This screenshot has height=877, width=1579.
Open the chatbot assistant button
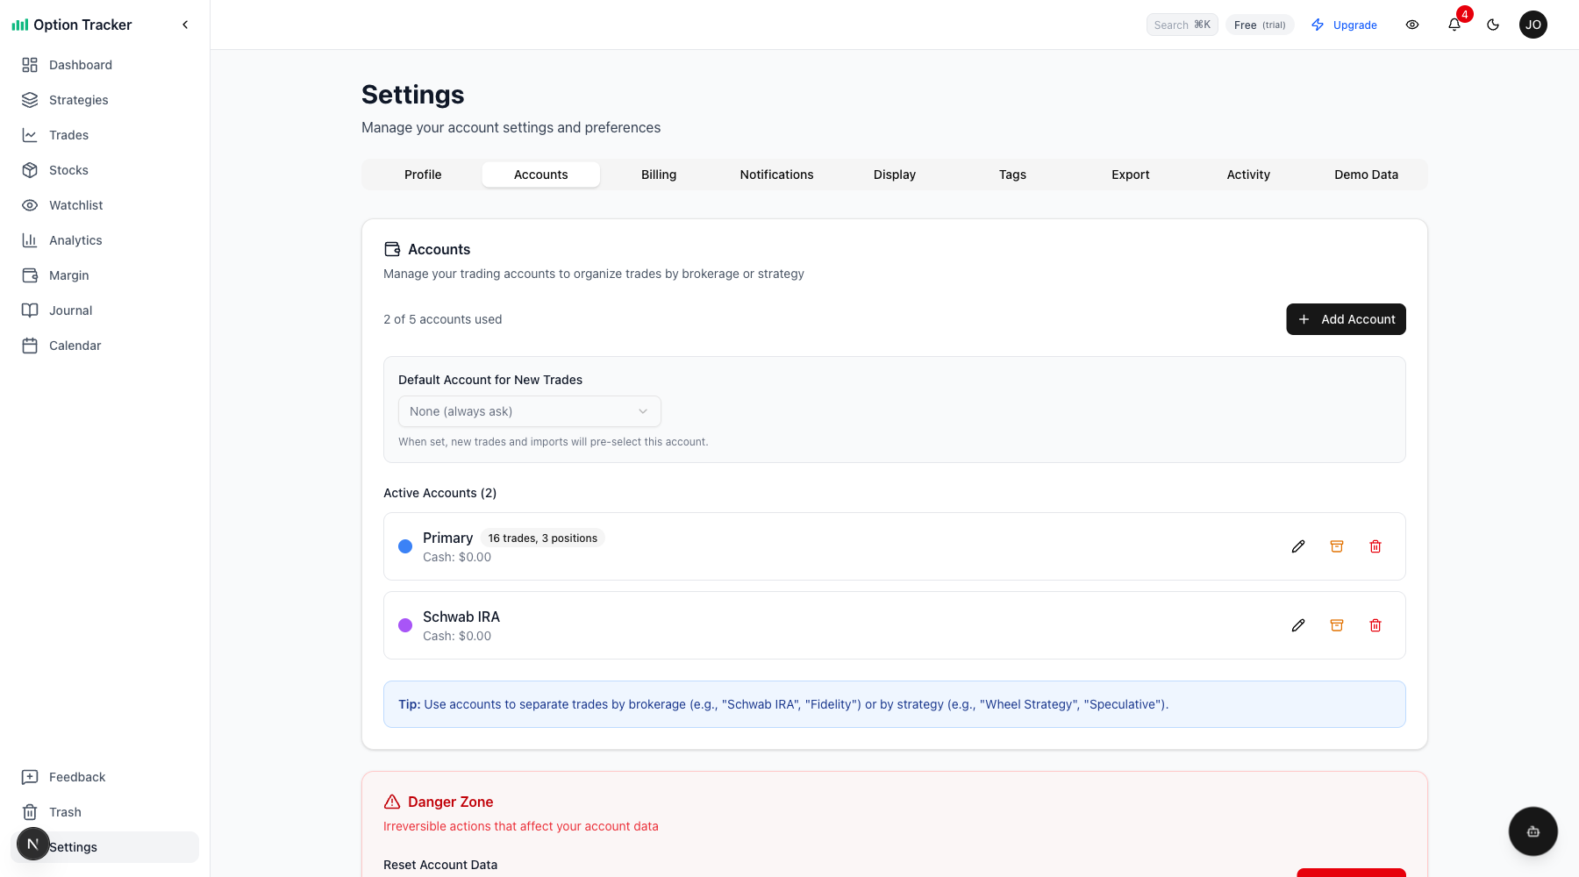pos(1533,831)
